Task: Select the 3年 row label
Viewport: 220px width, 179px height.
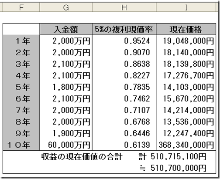Action: (21, 64)
